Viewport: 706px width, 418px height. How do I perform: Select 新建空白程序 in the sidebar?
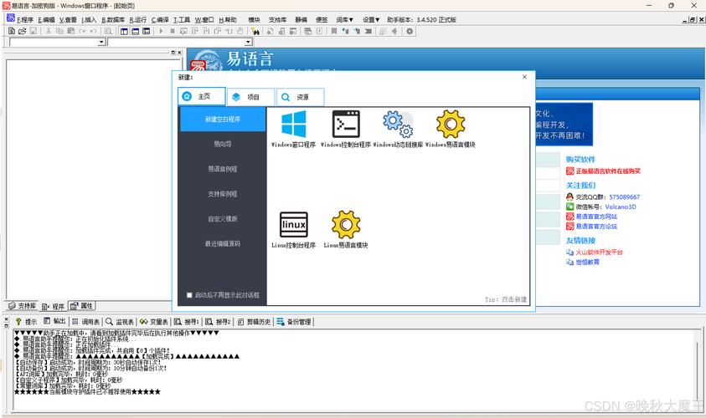click(x=223, y=119)
